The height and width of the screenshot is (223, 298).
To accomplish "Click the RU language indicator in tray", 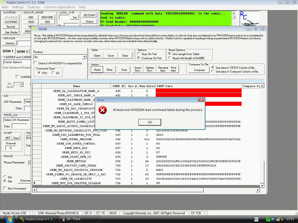I will pyautogui.click(x=256, y=219).
